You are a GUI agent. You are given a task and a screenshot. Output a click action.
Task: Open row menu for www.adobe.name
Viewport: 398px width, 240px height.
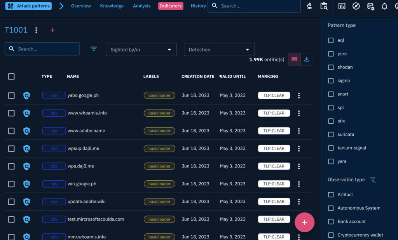tap(298, 131)
